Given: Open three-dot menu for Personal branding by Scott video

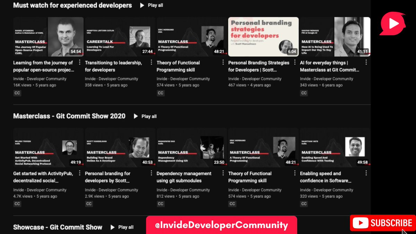Looking at the screenshot, I should (151, 173).
